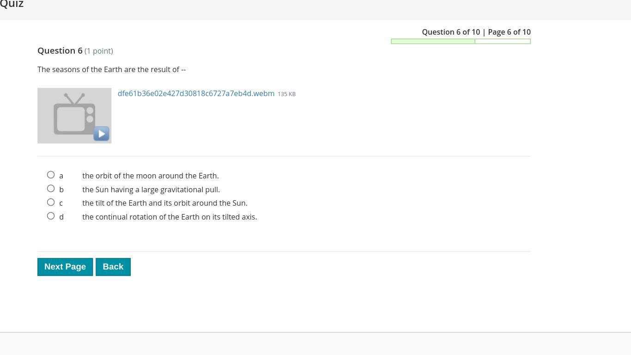Click the filled green part of progress bar
This screenshot has width=631, height=355.
point(432,42)
